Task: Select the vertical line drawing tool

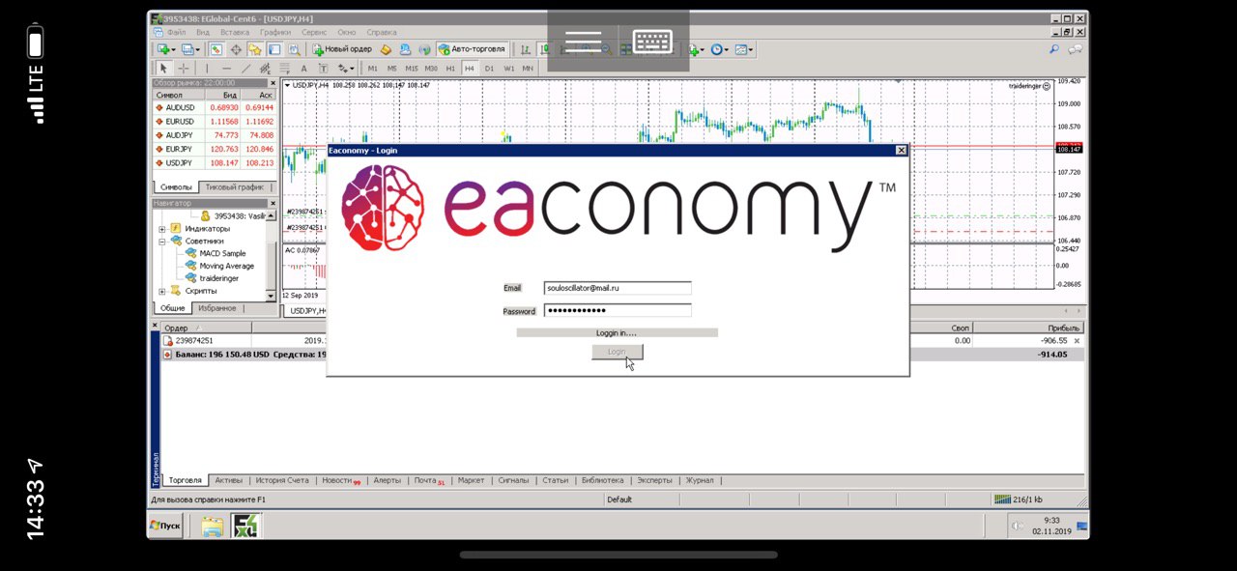Action: tap(207, 69)
